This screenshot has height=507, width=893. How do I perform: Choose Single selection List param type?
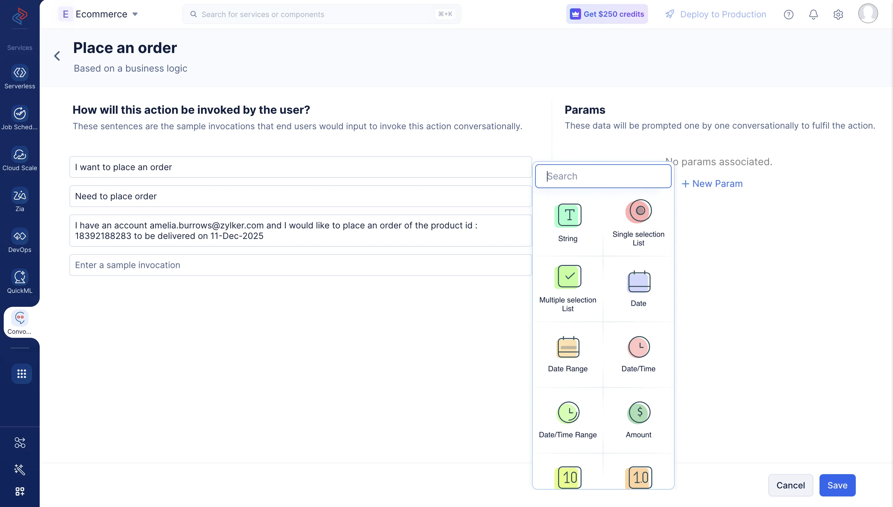(638, 211)
